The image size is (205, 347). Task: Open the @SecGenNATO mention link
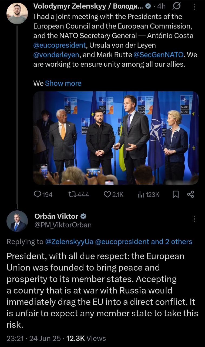[x=159, y=54]
